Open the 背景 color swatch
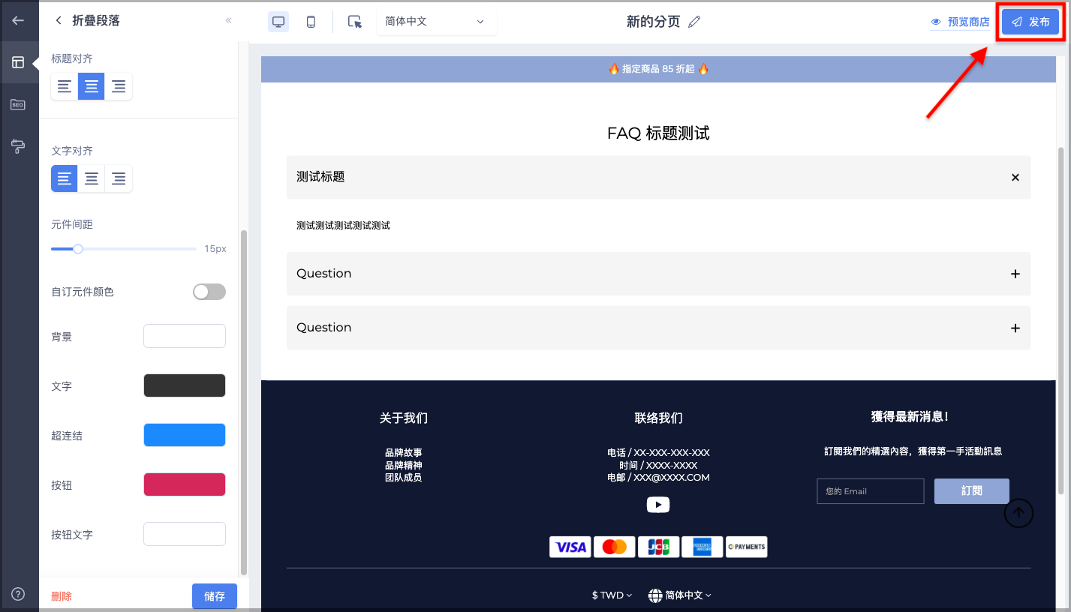Image resolution: width=1071 pixels, height=612 pixels. click(185, 336)
